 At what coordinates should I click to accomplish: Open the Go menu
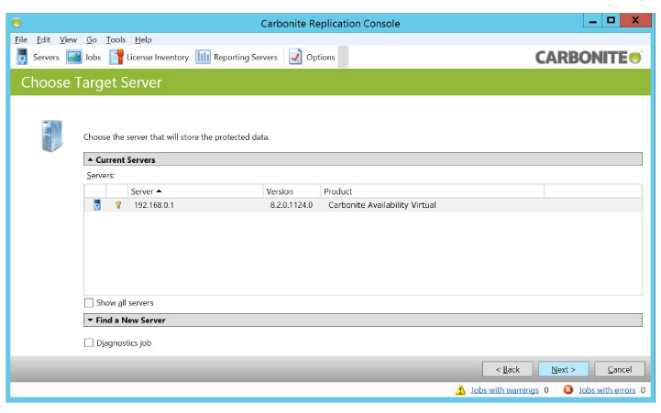click(92, 40)
